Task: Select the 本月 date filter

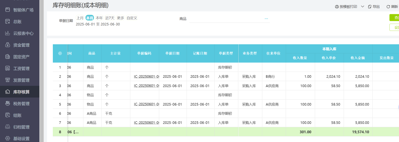Action: pos(89,18)
